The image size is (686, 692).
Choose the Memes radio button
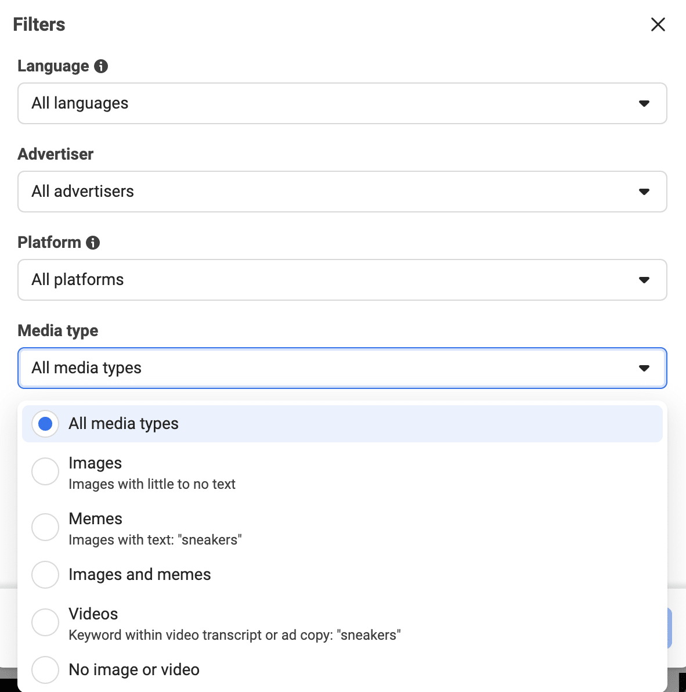coord(45,527)
